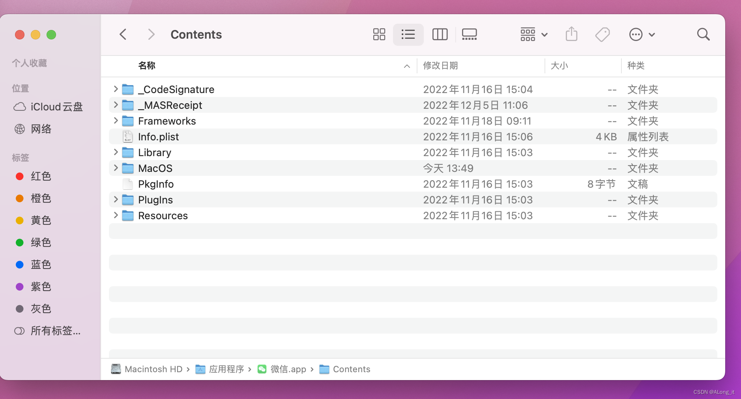Image resolution: width=741 pixels, height=399 pixels.
Task: Sort by the 修改日期 column header
Action: [440, 66]
